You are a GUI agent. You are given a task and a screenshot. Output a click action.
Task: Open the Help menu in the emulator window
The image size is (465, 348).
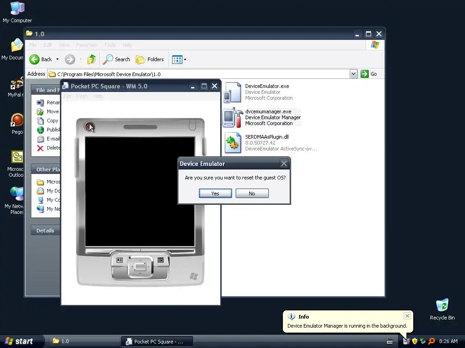[98, 96]
